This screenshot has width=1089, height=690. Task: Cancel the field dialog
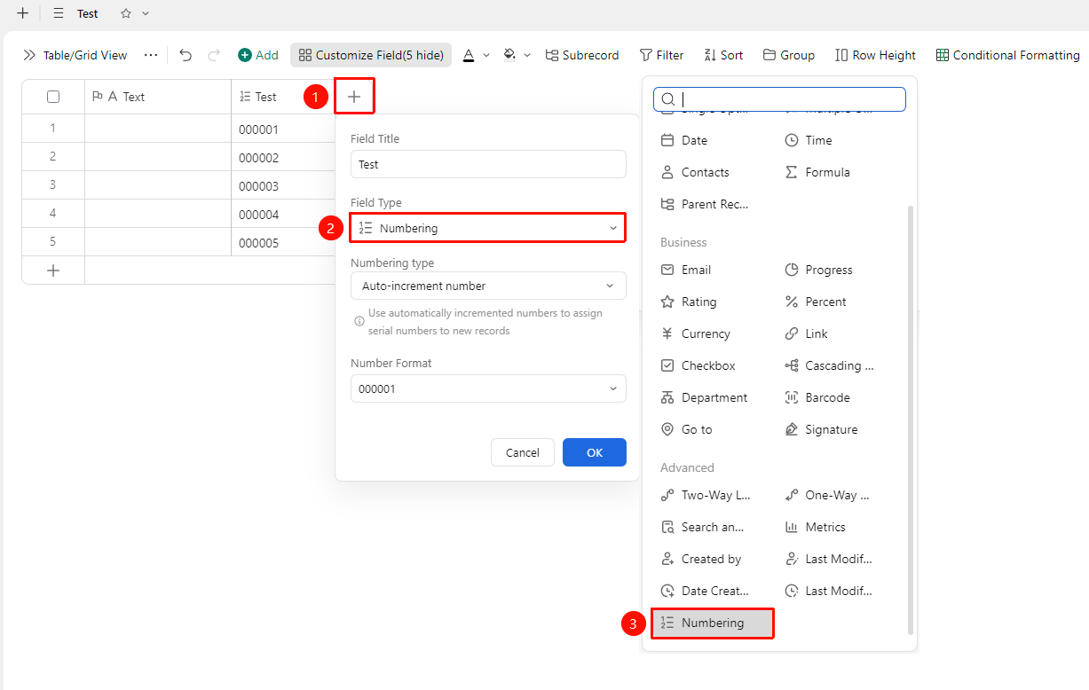click(x=523, y=452)
